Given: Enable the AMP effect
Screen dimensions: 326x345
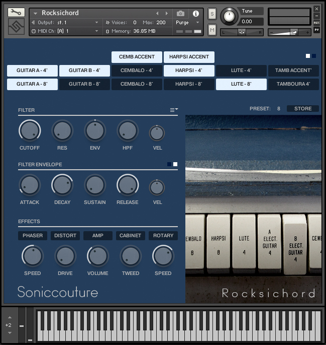Looking at the screenshot, I should pos(98,236).
